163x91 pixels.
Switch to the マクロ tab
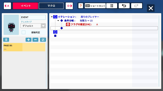(51, 6)
